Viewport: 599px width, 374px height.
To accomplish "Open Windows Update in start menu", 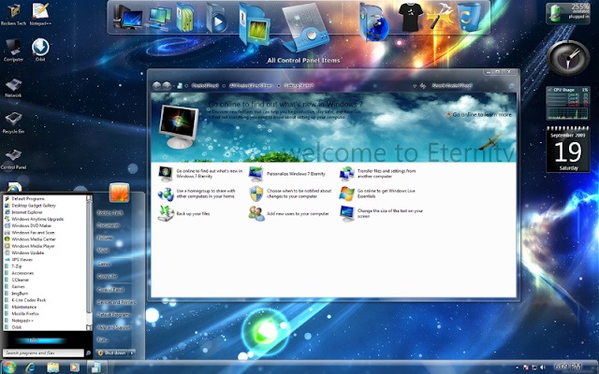I will (24, 252).
